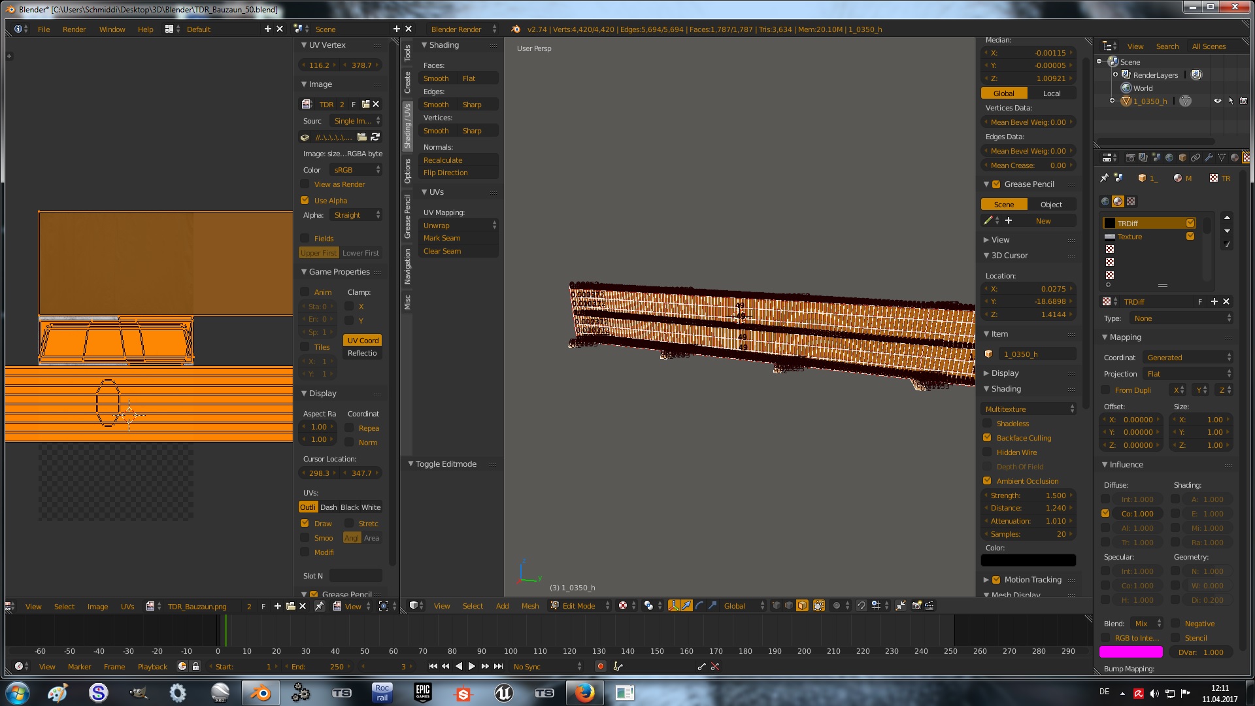
Task: Collapse the Grease Pencil panel
Action: tap(986, 184)
